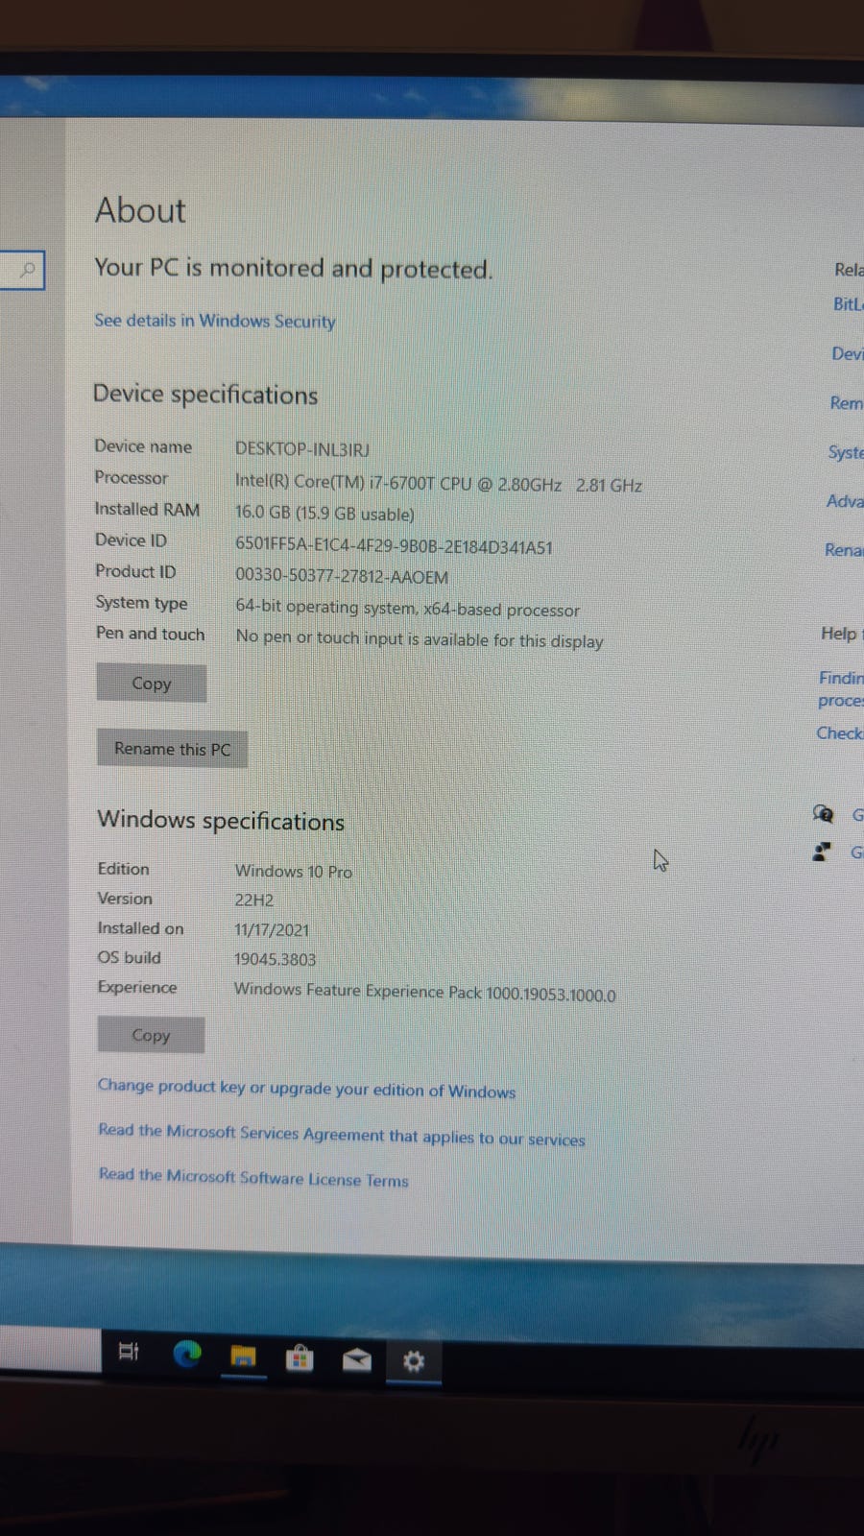Click the Device specifications heading
Image resolution: width=864 pixels, height=1536 pixels.
tap(205, 395)
